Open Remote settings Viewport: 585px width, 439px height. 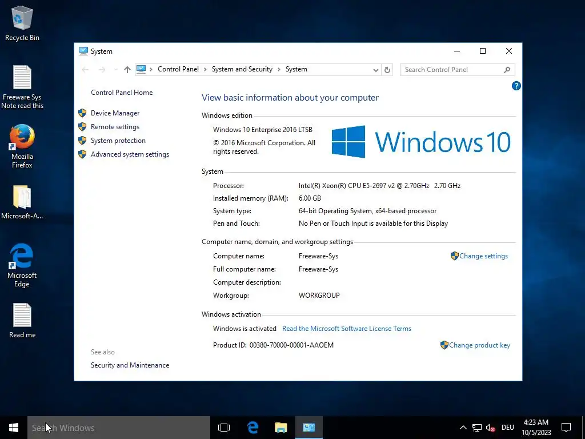115,127
